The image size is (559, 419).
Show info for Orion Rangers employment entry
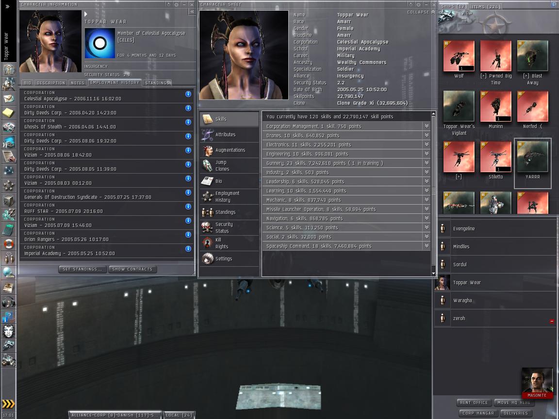pyautogui.click(x=188, y=235)
